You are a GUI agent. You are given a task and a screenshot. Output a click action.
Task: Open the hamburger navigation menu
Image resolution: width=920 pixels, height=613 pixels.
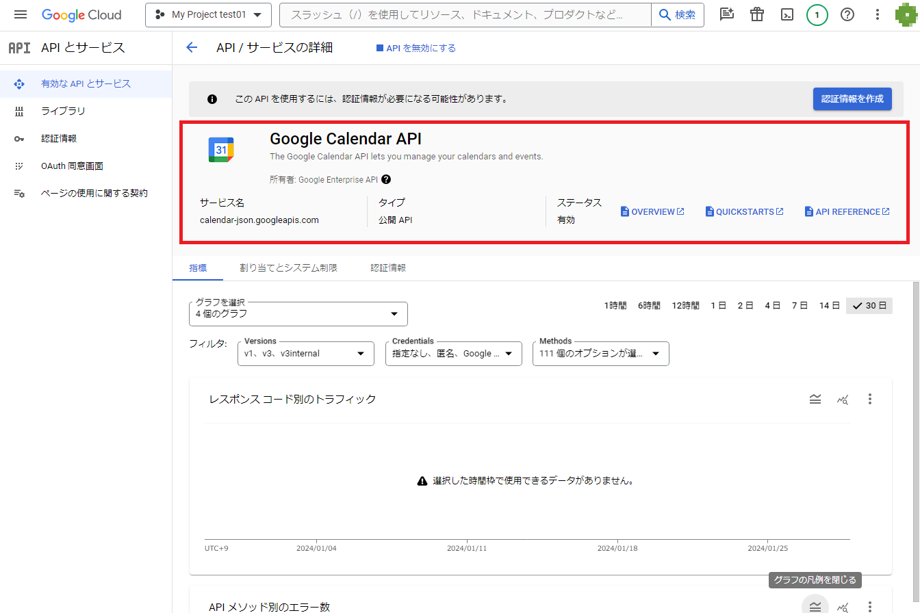click(21, 14)
